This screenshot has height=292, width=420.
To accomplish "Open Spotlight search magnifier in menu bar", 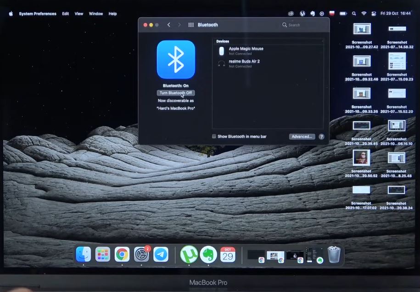I will [x=354, y=13].
